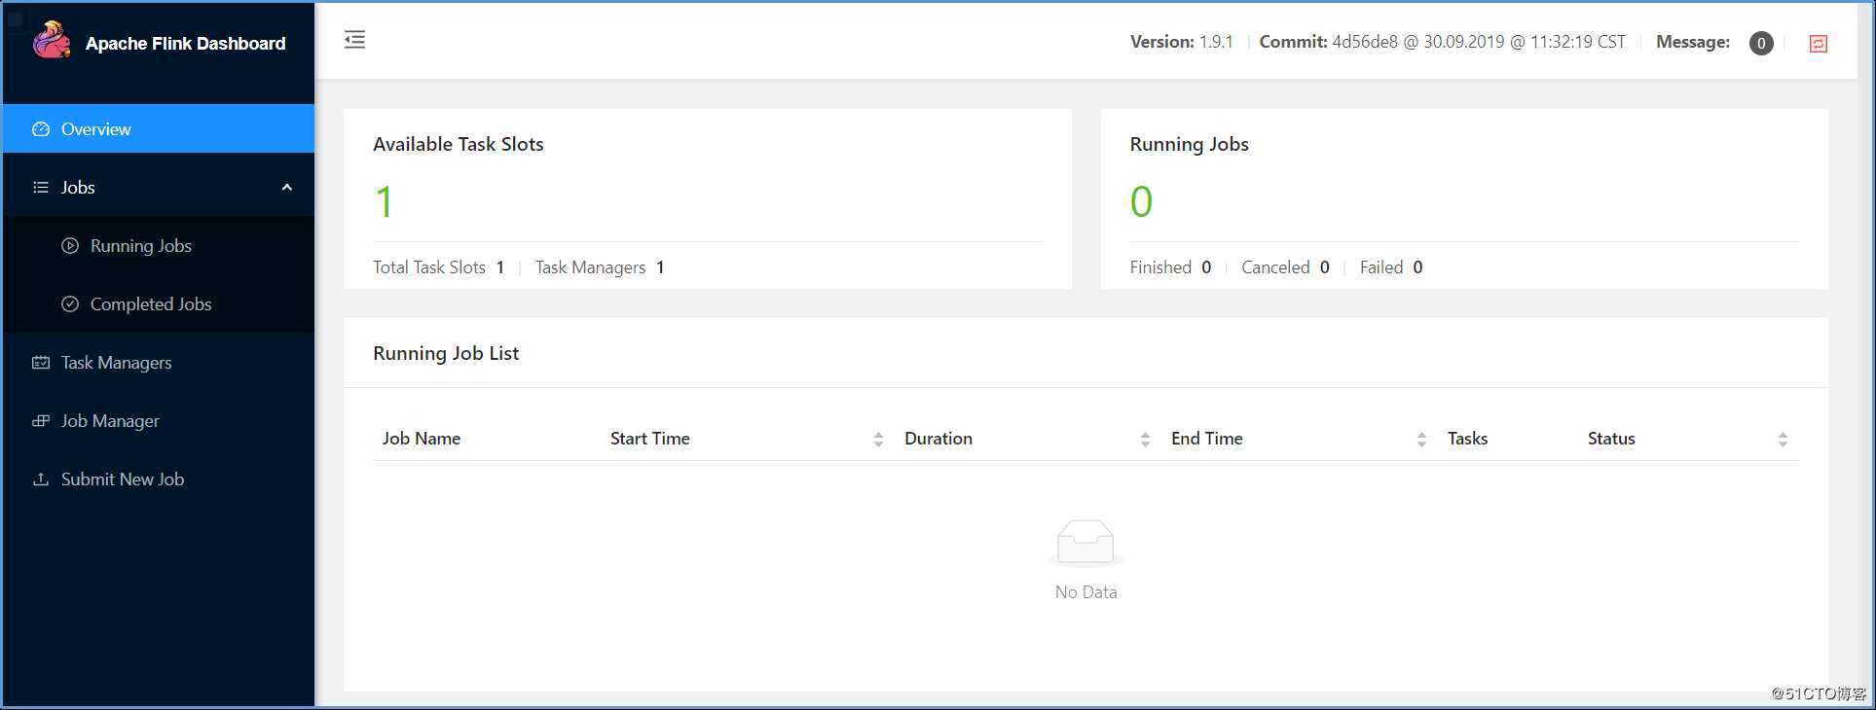Open the Message count badge

click(x=1760, y=43)
